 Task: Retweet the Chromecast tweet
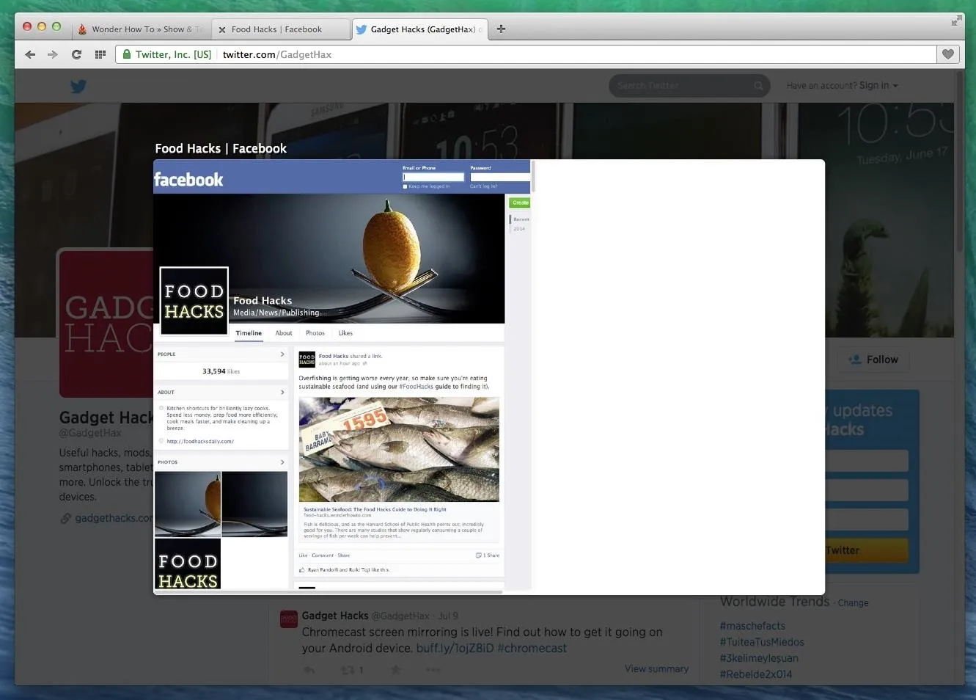[x=348, y=669]
